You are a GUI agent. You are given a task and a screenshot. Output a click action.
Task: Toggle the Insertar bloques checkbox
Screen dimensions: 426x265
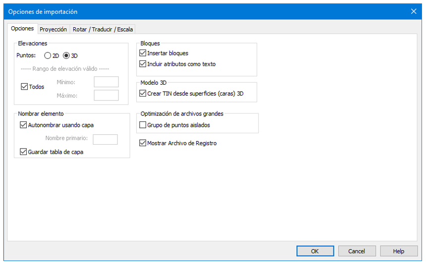(x=143, y=53)
